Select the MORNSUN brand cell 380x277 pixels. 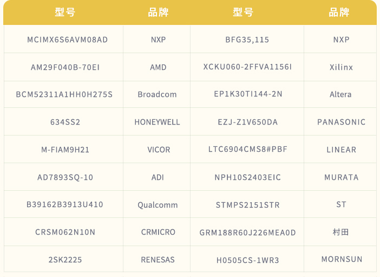342,259
